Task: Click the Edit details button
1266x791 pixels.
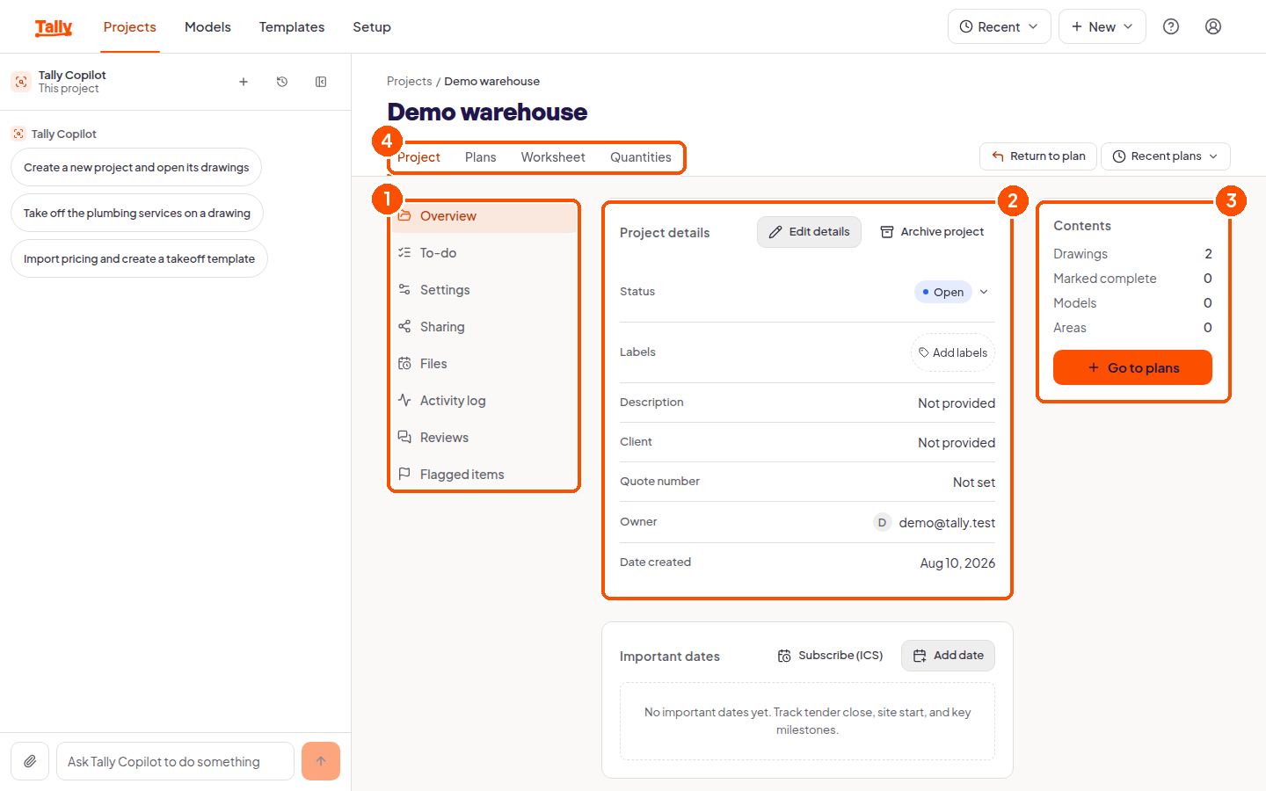Action: (x=809, y=232)
